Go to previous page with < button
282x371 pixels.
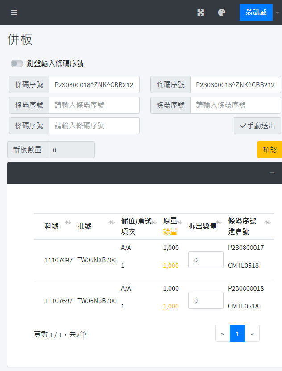coord(223,333)
